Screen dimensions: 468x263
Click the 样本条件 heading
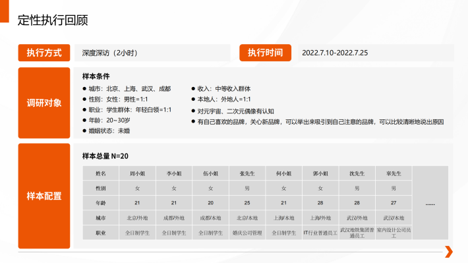point(96,76)
